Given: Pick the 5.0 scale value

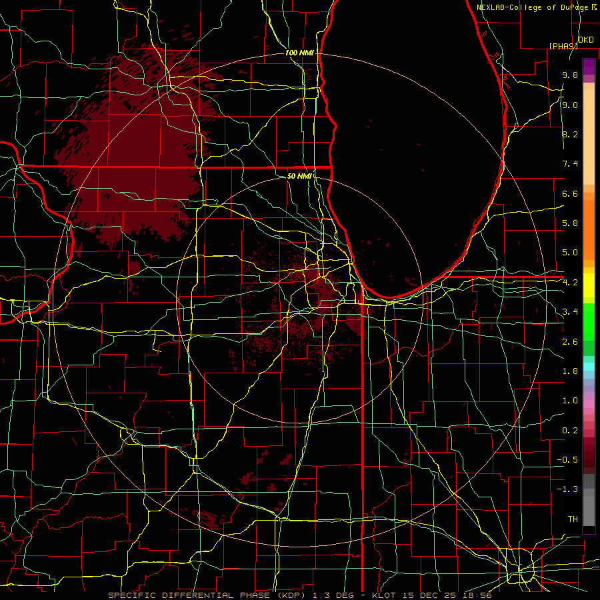Looking at the screenshot, I should [x=570, y=253].
